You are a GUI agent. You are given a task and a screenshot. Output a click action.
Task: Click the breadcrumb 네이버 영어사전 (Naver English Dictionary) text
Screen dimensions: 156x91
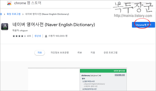pyautogui.click(x=47, y=14)
